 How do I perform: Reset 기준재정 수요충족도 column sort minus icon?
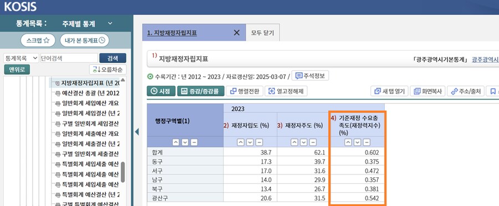pos(366,142)
